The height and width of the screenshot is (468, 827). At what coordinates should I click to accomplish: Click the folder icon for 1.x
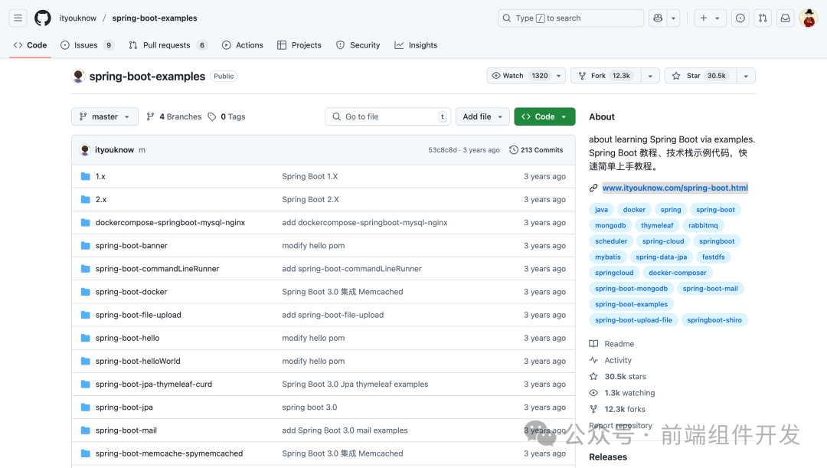tap(86, 176)
